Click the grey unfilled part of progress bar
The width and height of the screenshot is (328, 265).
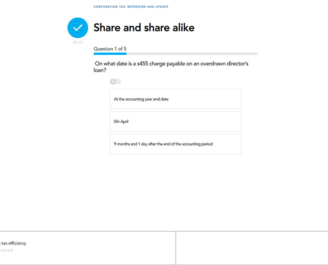click(192, 54)
